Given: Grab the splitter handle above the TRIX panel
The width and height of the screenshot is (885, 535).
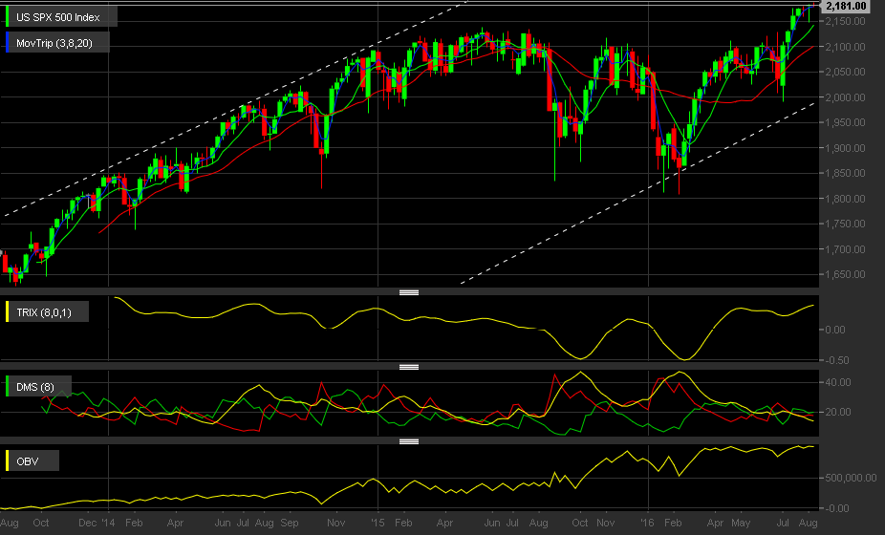Looking at the screenshot, I should click(x=409, y=292).
